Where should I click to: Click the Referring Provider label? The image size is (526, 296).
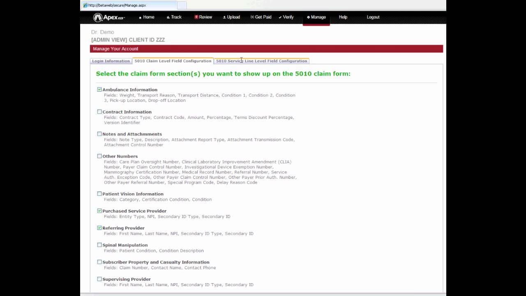(x=123, y=228)
